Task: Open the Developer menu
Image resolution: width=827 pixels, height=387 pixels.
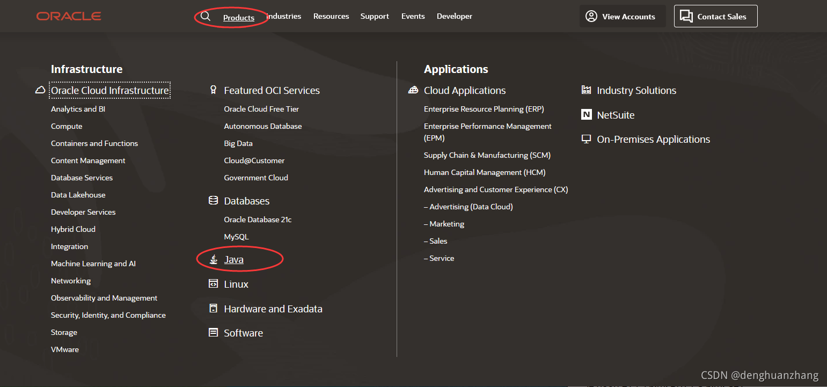Action: click(455, 16)
